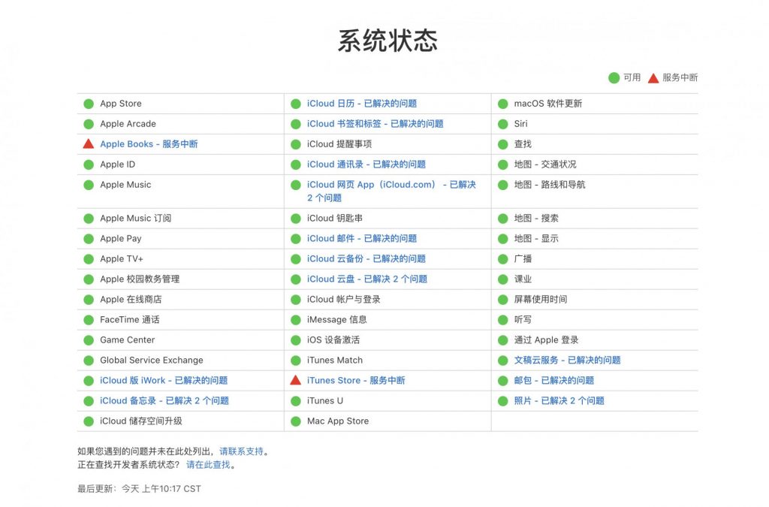Expand 照片 - 已解决 2 个问题
Screen dimensions: 769x507
[559, 401]
